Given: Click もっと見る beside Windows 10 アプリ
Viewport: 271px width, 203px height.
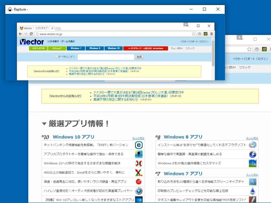Looking at the screenshot, I should coord(138,138).
